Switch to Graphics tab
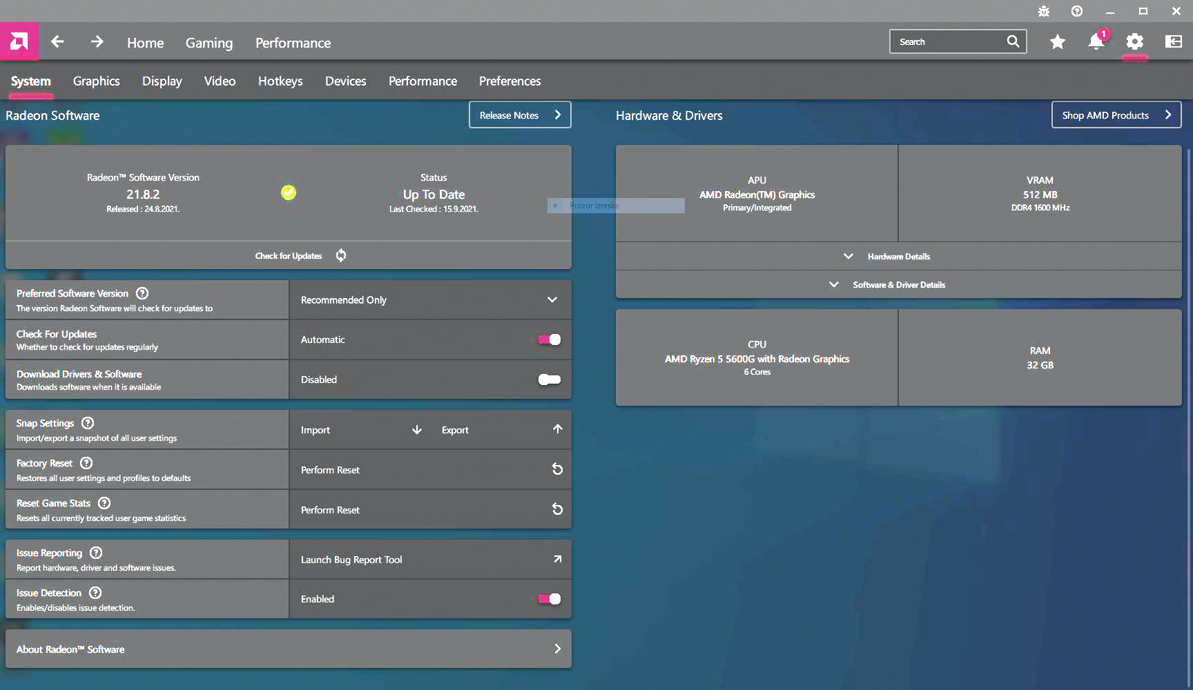The height and width of the screenshot is (690, 1193). [x=97, y=81]
